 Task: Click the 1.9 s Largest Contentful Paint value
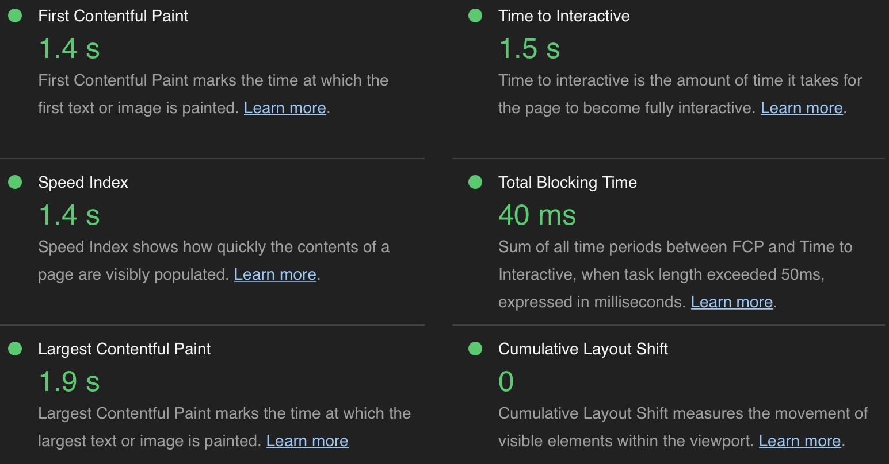click(69, 382)
